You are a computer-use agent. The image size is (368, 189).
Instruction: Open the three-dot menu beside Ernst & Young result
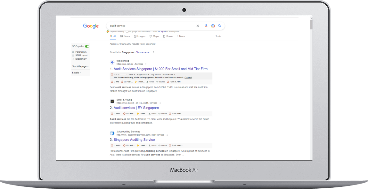pyautogui.click(x=160, y=103)
